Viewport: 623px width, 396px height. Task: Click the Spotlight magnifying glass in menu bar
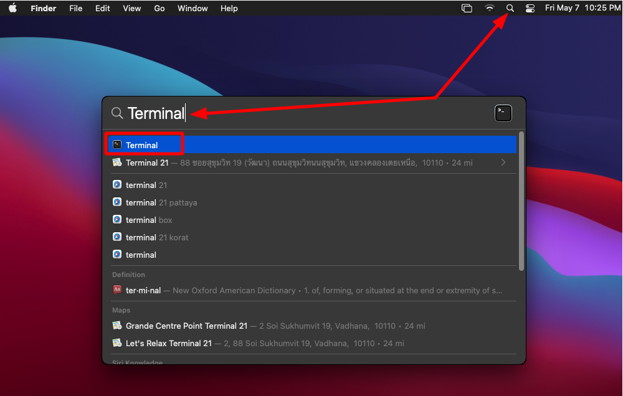click(510, 8)
